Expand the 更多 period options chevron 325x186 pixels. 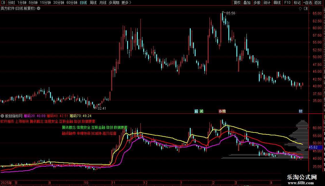pos(130,3)
